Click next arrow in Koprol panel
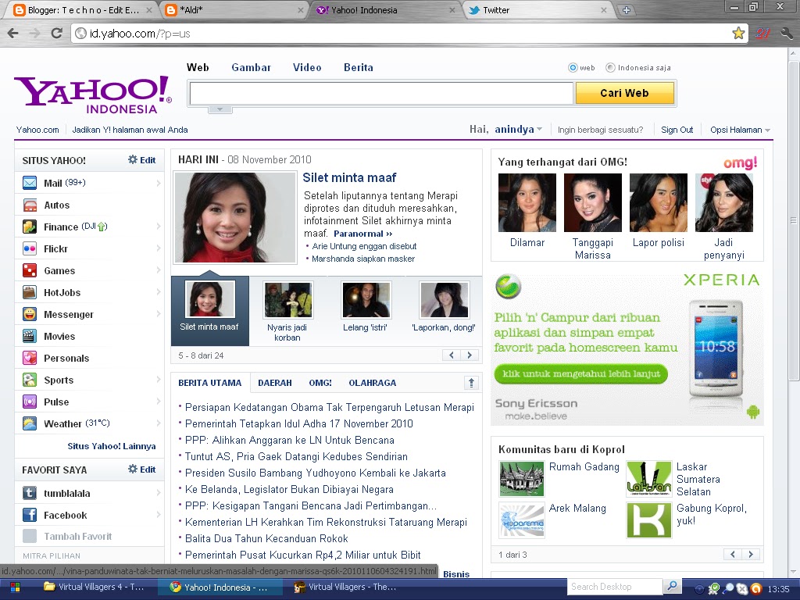The height and width of the screenshot is (600, 800). (x=751, y=554)
